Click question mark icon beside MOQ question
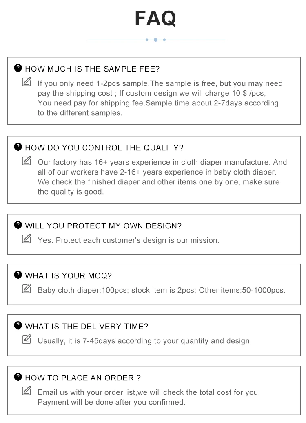 (18, 275)
